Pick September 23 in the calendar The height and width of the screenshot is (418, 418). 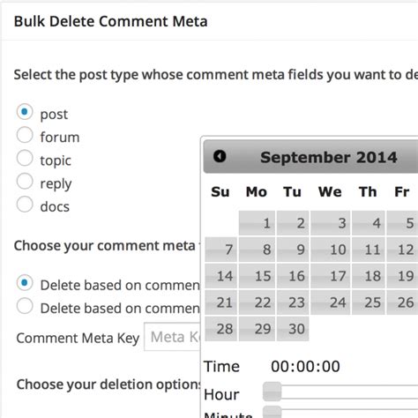[293, 302]
